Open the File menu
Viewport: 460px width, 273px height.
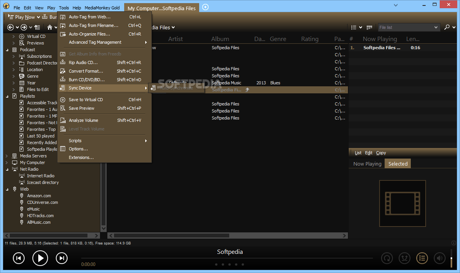pos(17,8)
